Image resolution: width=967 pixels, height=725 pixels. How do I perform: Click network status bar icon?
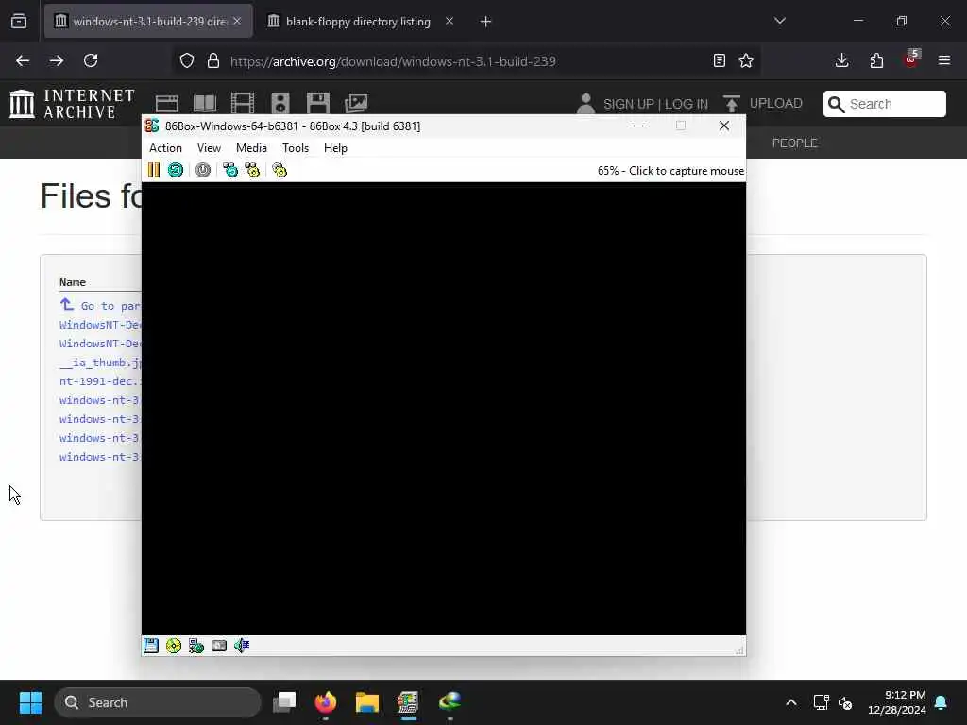(196, 646)
